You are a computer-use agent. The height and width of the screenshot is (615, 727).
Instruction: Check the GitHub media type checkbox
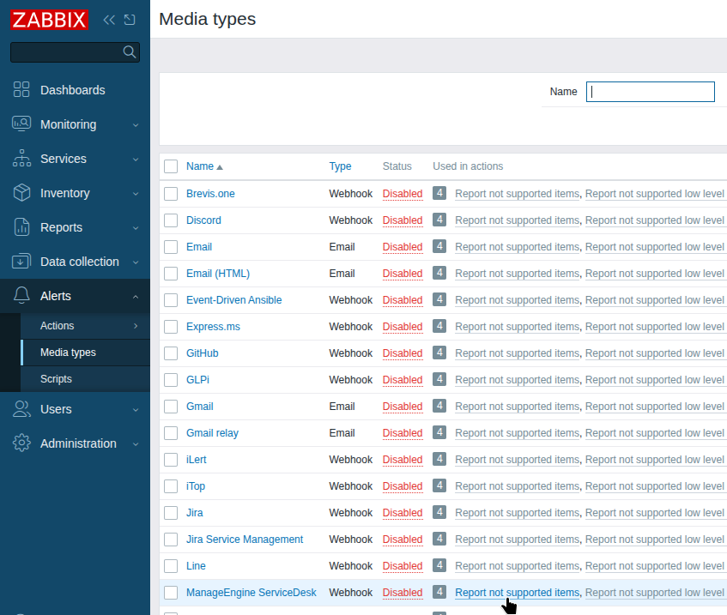click(170, 353)
